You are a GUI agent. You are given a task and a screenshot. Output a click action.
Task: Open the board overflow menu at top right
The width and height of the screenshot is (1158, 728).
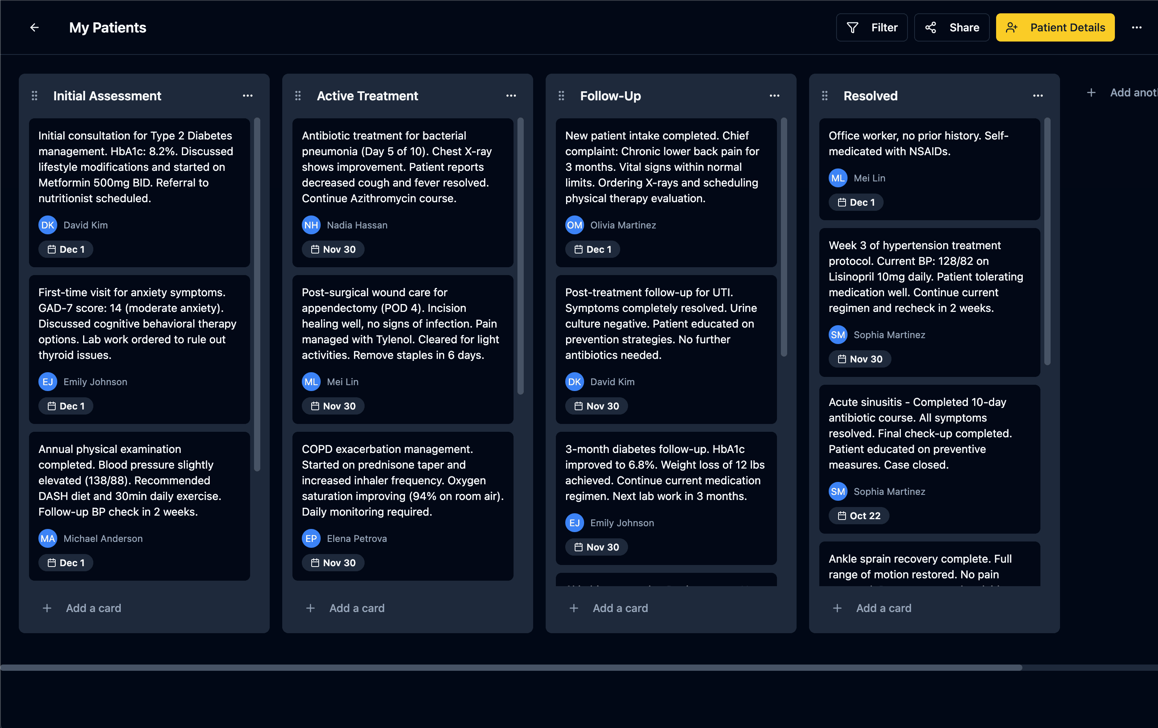1137,27
